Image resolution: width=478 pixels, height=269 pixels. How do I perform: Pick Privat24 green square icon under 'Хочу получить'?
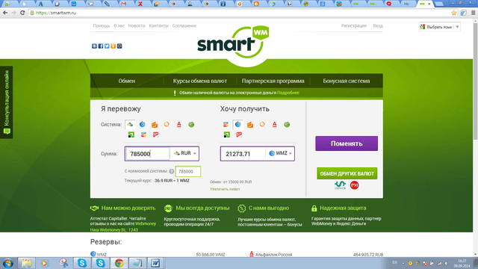coord(226,134)
